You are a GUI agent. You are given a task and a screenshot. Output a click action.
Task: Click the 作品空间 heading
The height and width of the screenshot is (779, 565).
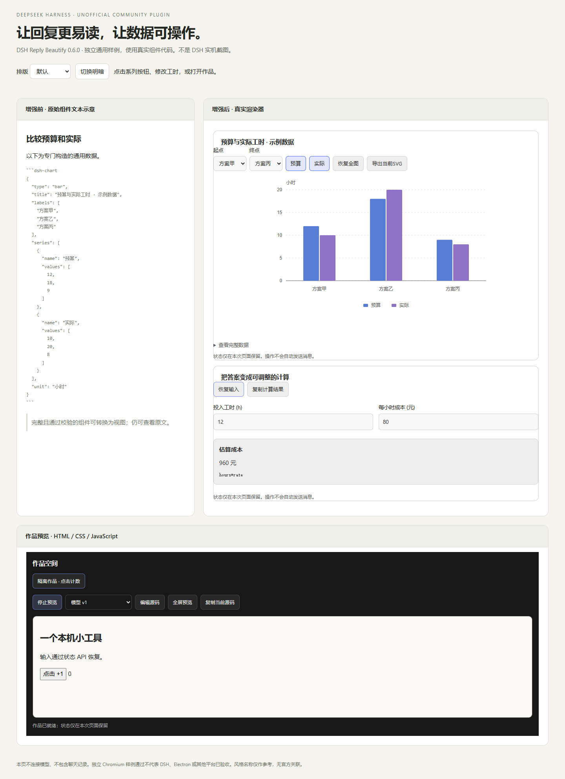click(45, 563)
